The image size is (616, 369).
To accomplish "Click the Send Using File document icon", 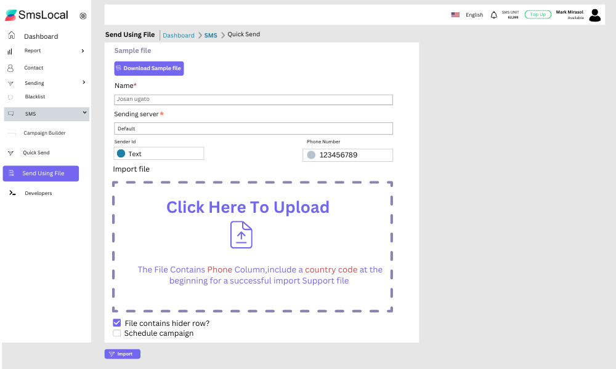I will (11, 173).
